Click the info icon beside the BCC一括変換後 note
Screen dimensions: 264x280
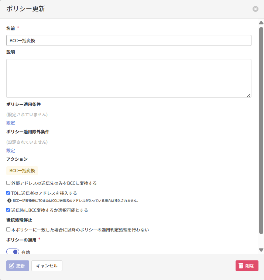[x=9, y=201]
